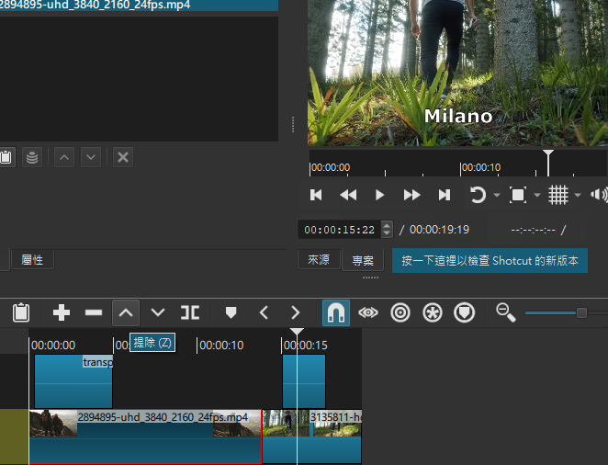Click the ripple delete minus icon

pos(94,312)
